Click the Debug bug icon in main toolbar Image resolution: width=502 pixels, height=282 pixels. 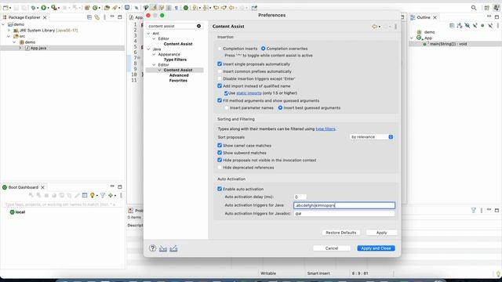pos(33,8)
